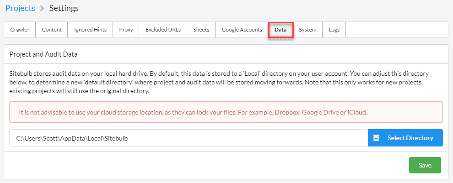
Task: Open the Crawler settings tab
Action: (x=20, y=30)
